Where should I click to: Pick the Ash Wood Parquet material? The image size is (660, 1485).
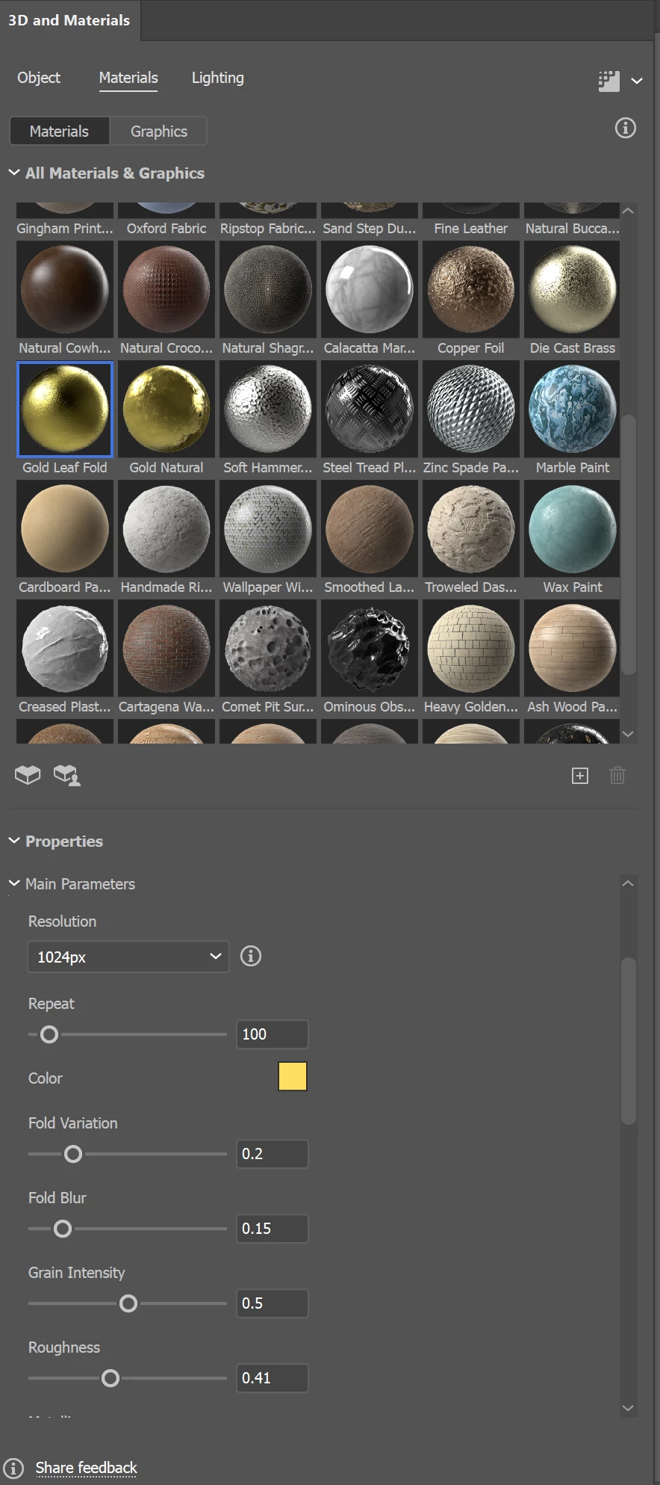coord(573,649)
